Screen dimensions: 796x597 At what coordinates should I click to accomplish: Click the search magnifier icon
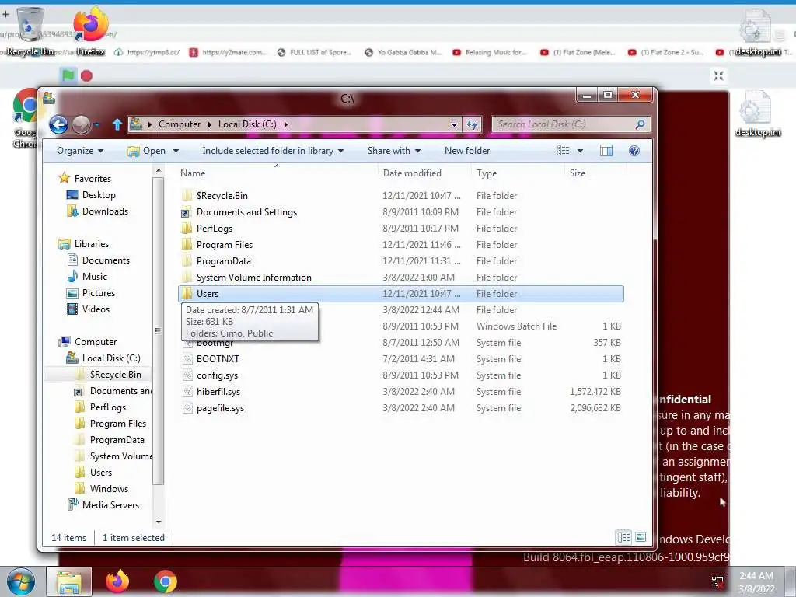coord(641,124)
